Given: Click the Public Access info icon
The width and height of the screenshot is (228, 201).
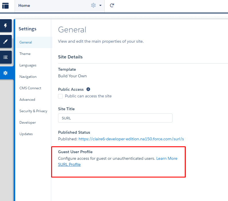Looking at the screenshot, I should pyautogui.click(x=88, y=89).
